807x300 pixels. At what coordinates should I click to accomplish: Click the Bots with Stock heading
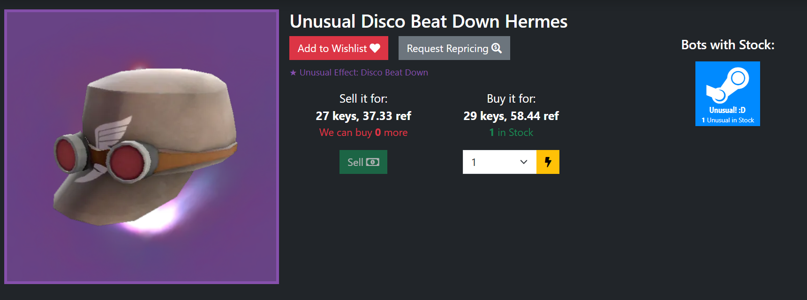click(x=728, y=45)
